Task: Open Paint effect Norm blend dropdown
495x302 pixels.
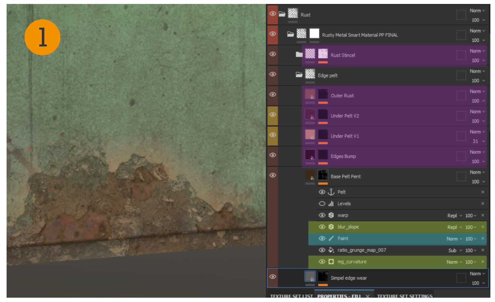Action: click(454, 239)
